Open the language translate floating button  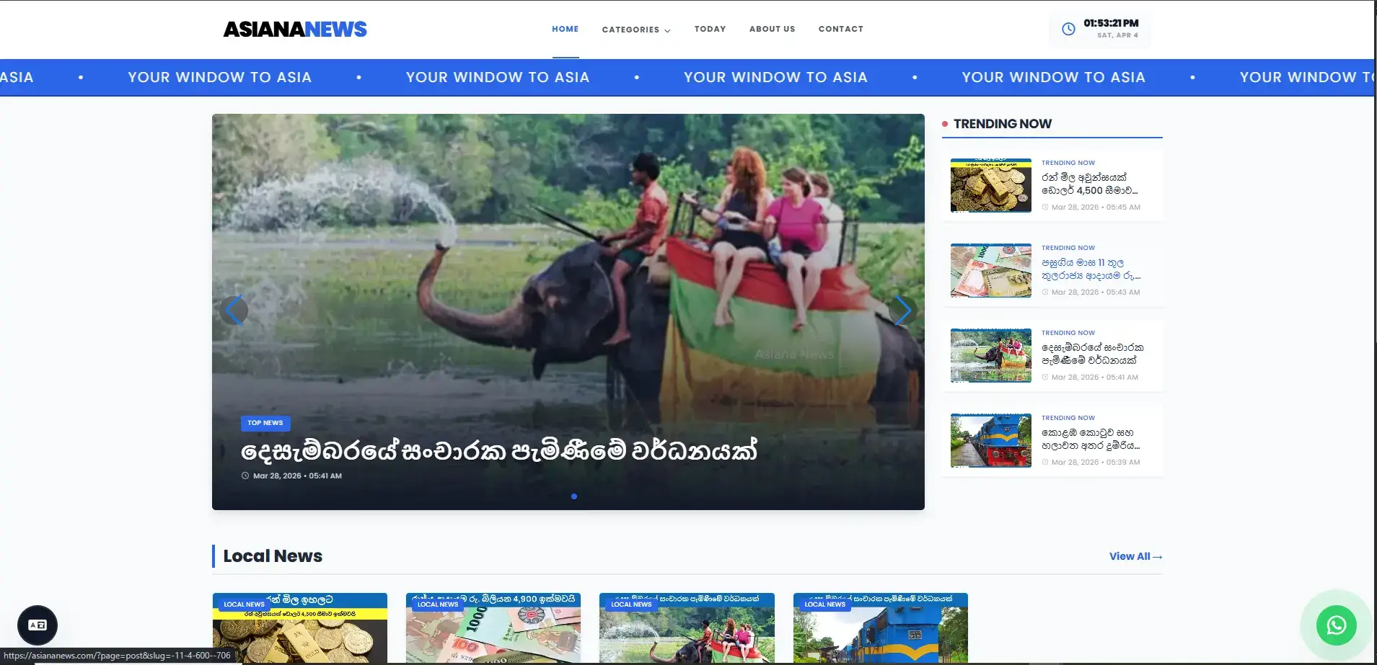[38, 625]
